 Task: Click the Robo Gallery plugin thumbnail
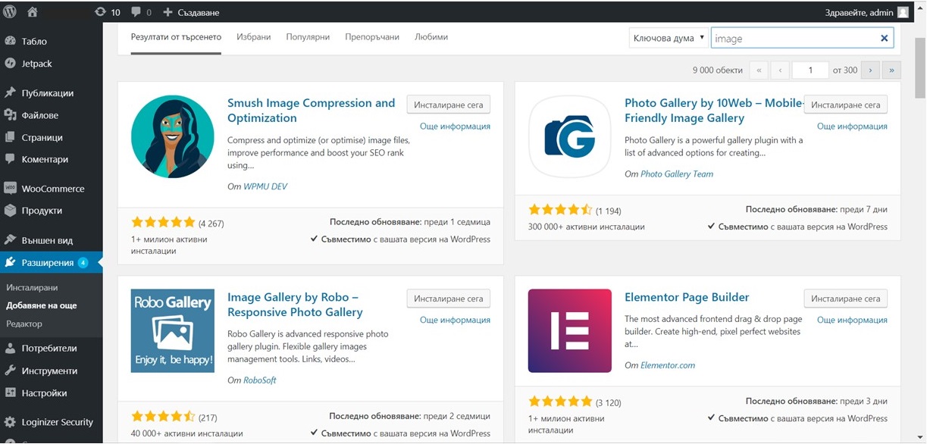172,330
